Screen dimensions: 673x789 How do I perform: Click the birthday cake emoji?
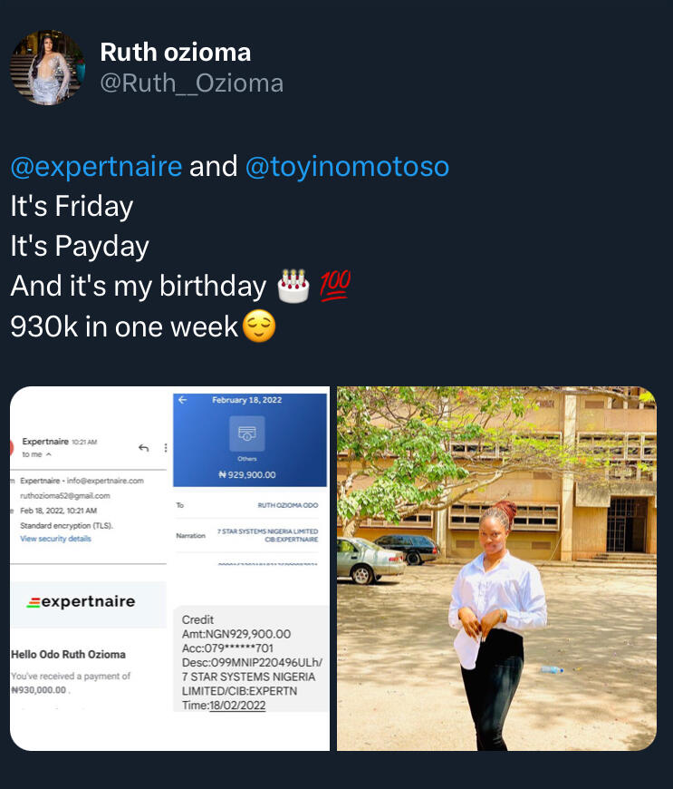point(293,286)
